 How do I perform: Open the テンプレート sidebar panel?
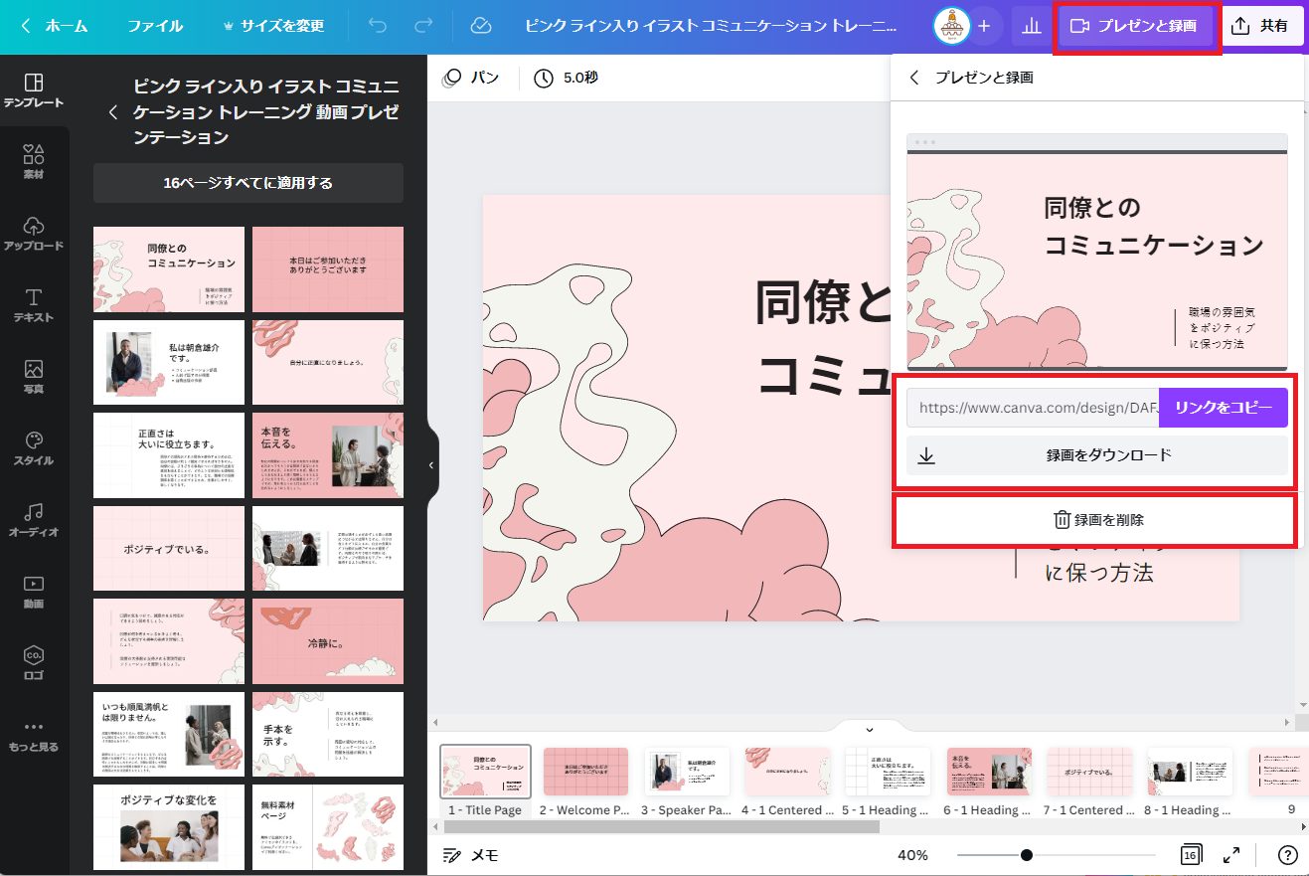click(34, 90)
